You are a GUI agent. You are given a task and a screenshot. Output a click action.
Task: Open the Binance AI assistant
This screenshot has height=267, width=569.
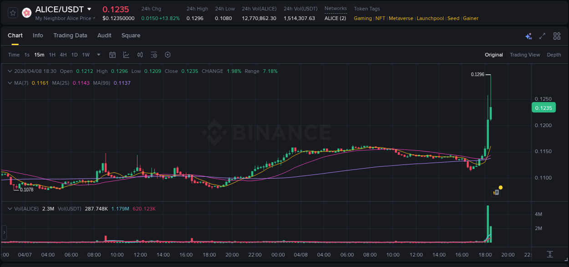[x=528, y=36]
